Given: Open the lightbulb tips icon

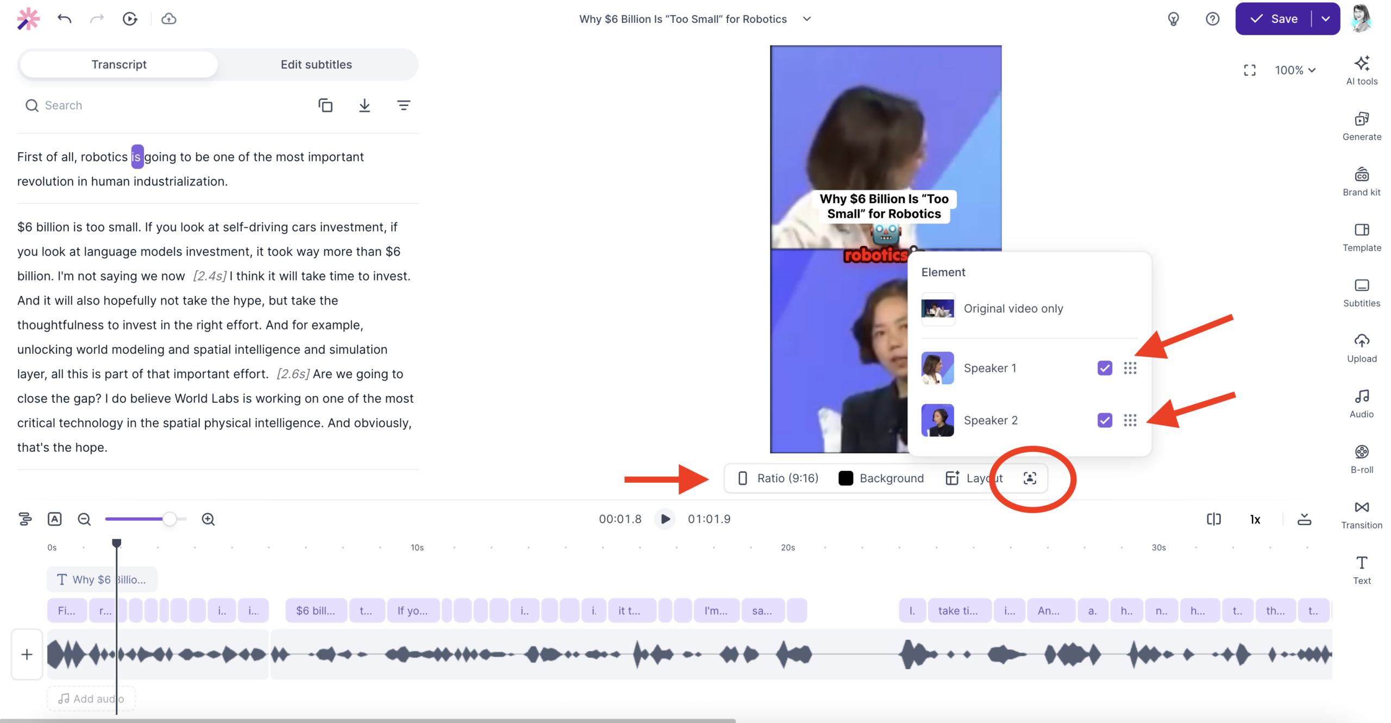Looking at the screenshot, I should tap(1173, 19).
